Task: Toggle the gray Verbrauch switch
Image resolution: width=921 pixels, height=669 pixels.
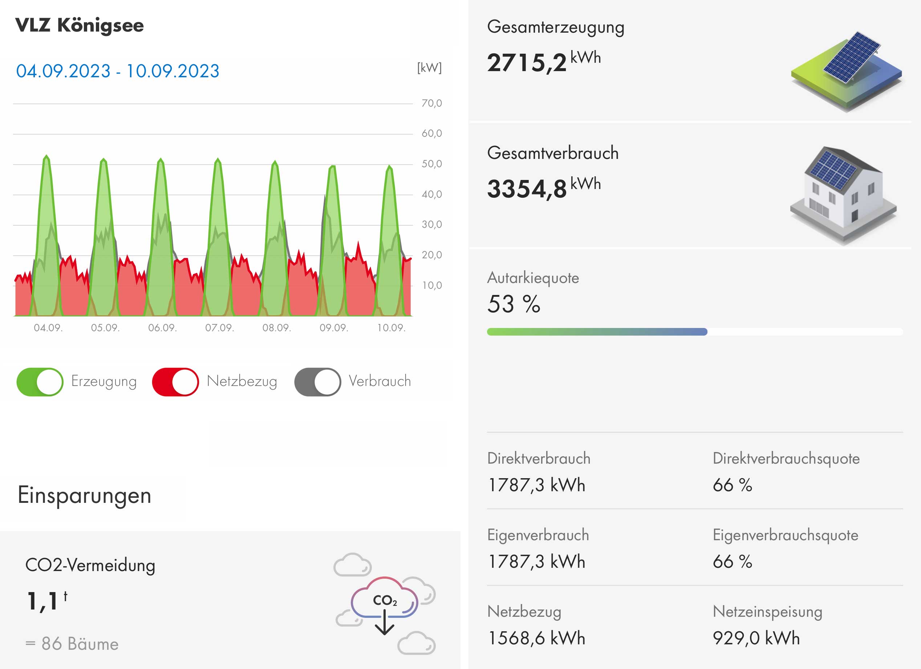Action: click(317, 382)
